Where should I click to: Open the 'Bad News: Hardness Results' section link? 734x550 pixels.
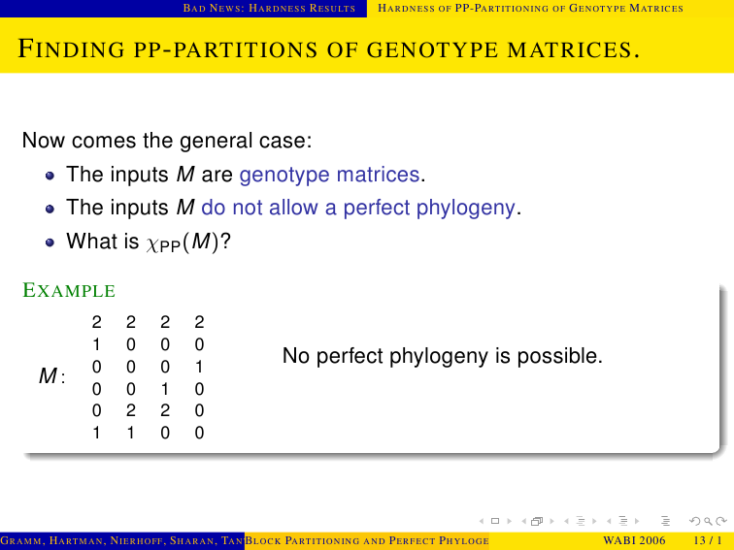click(x=269, y=8)
